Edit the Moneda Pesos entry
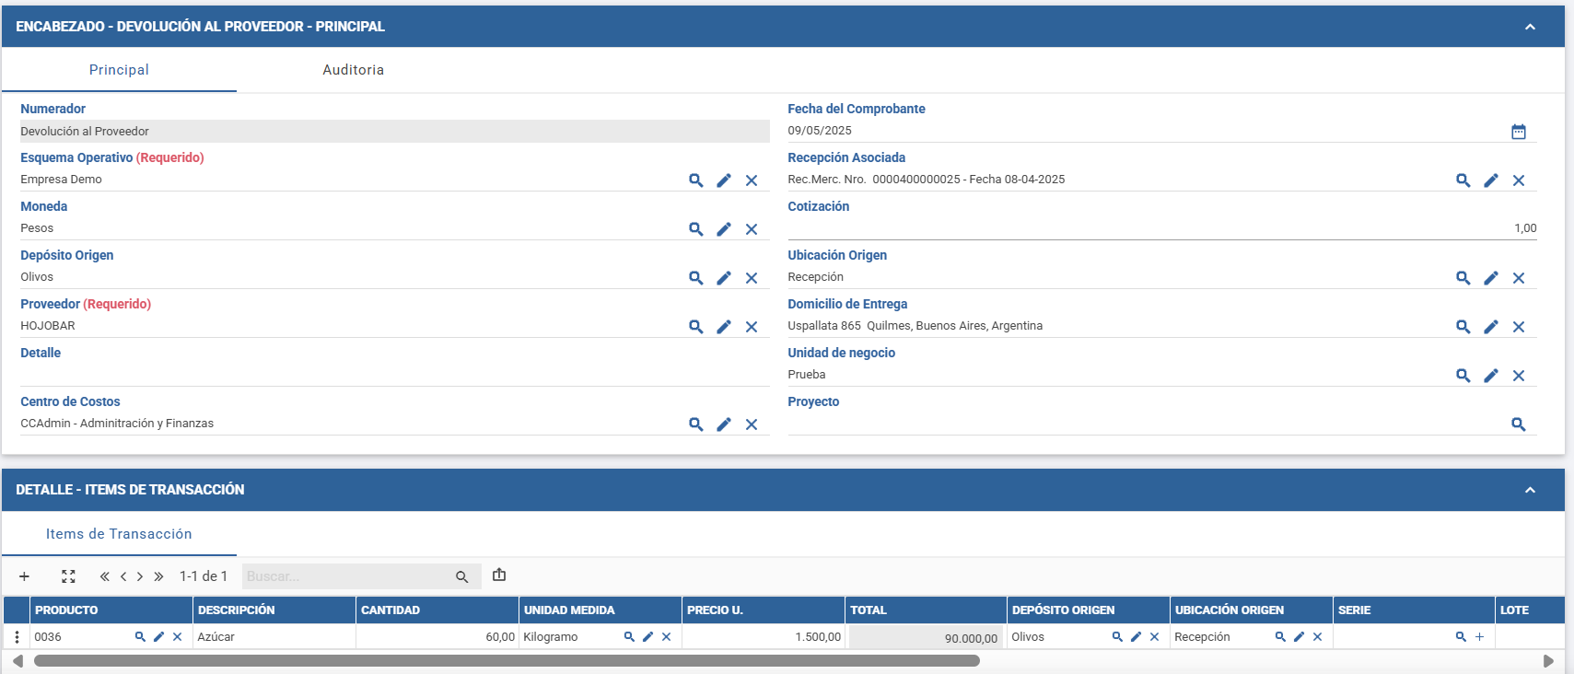 click(724, 229)
